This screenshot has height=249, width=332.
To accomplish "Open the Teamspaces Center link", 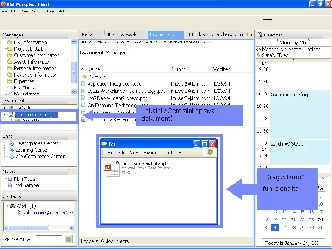I will tap(36, 143).
